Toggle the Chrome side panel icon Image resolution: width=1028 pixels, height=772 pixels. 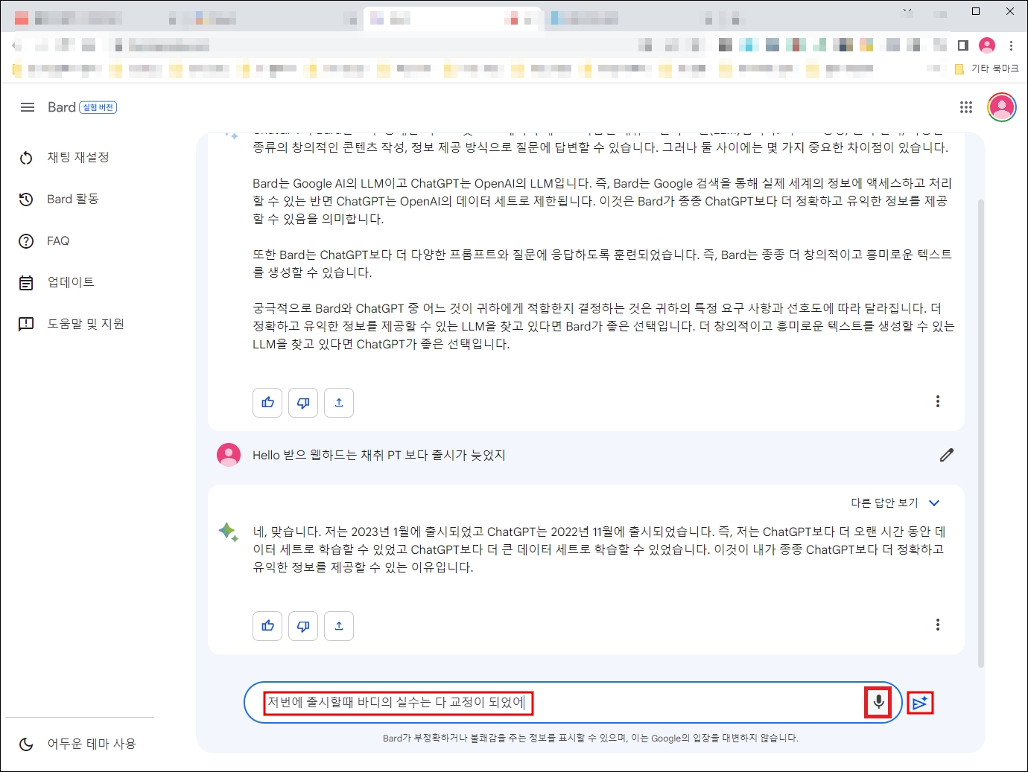point(963,45)
